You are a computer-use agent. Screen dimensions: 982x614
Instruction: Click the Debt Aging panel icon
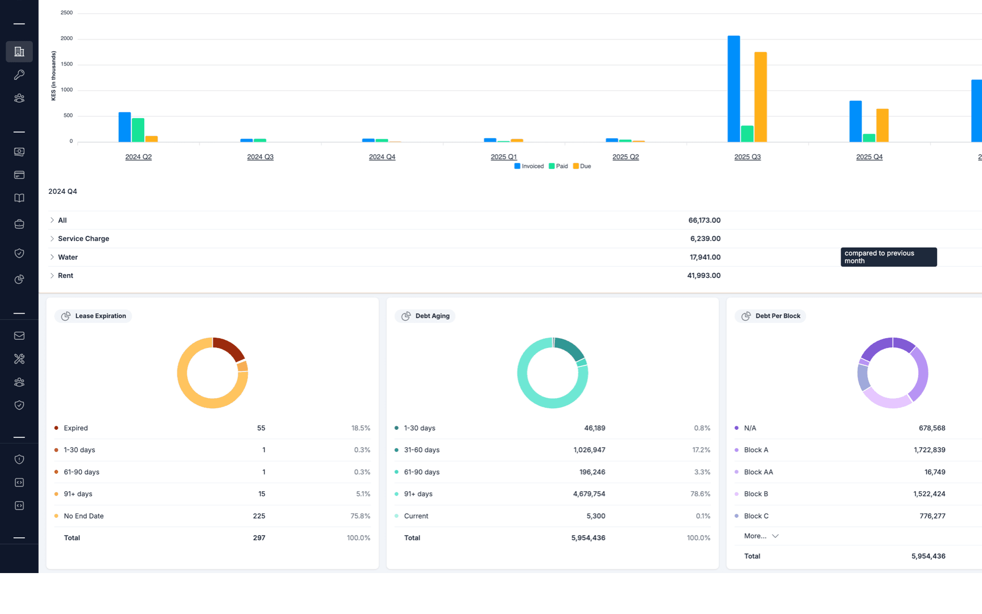point(407,316)
